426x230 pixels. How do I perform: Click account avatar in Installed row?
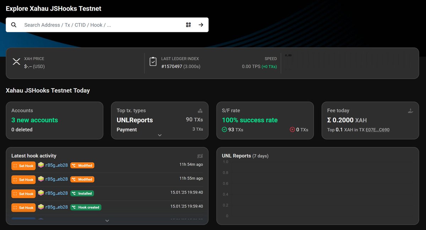(41, 193)
